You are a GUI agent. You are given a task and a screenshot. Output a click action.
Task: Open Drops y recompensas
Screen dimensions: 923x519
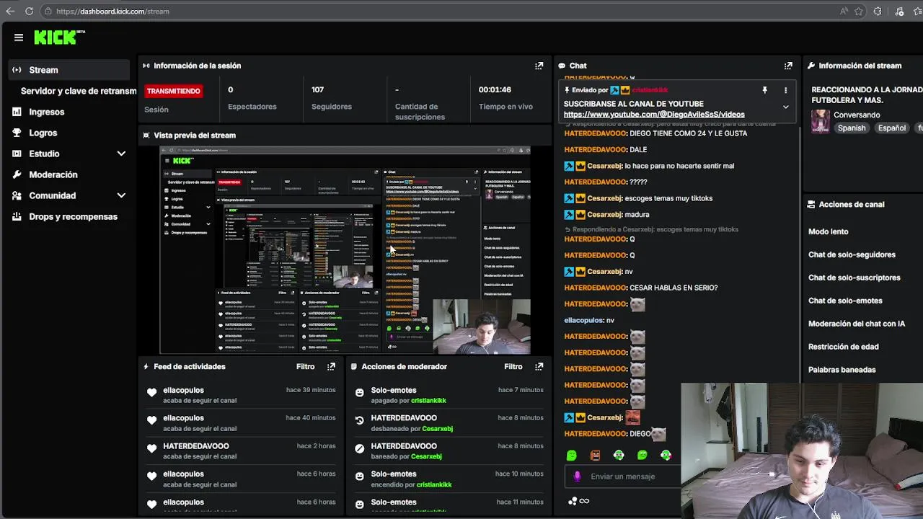(73, 216)
